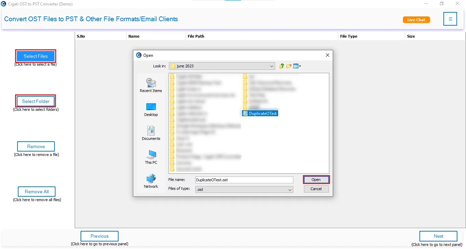This screenshot has width=466, height=249.
Task: Click the File Path column header
Action: click(262, 36)
